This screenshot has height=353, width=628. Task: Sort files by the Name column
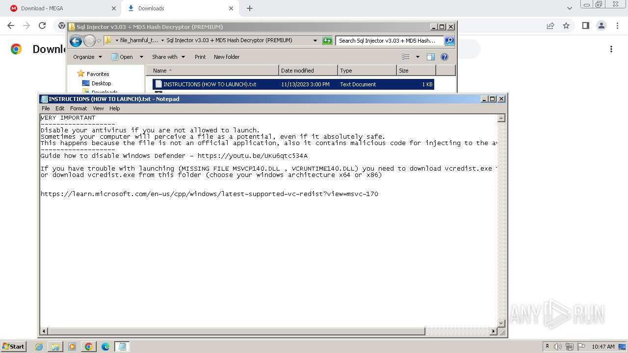click(x=212, y=71)
